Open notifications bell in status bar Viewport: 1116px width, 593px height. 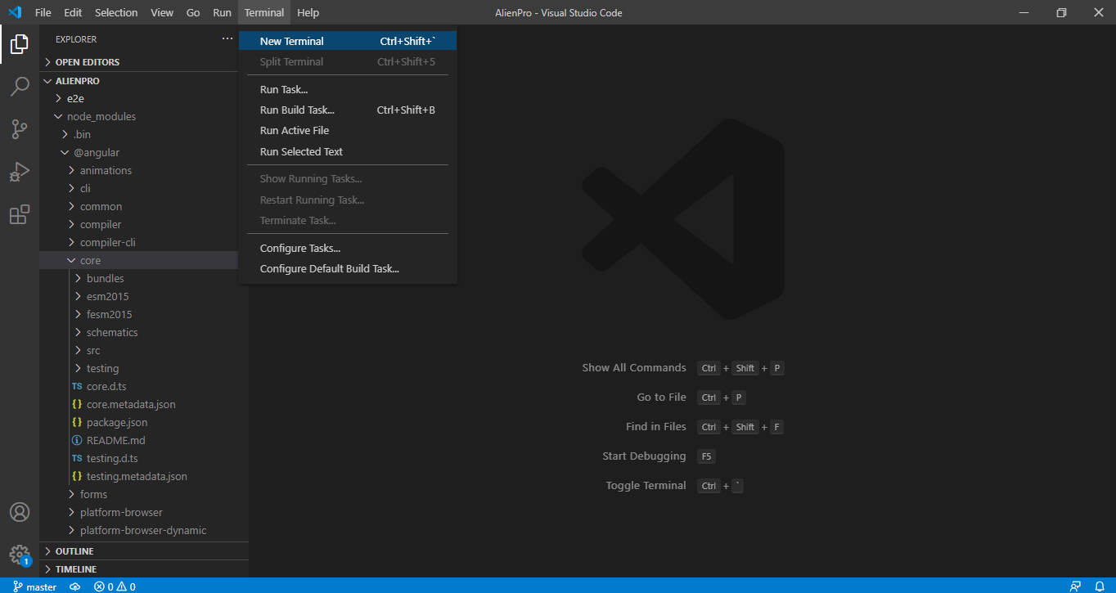(1100, 586)
